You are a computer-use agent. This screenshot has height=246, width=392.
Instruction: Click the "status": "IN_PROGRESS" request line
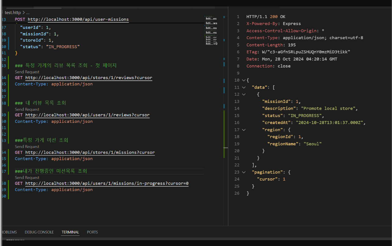pos(50,47)
